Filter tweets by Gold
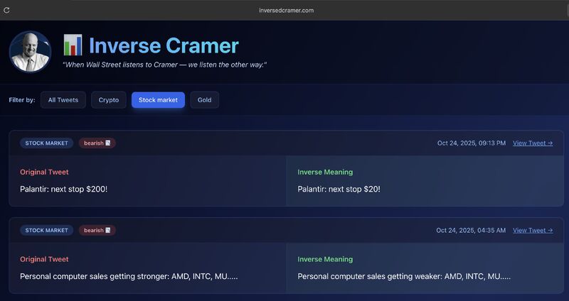 [204, 100]
